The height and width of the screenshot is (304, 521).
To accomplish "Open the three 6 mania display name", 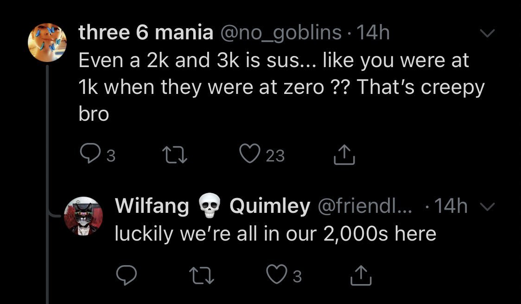I will click(146, 33).
